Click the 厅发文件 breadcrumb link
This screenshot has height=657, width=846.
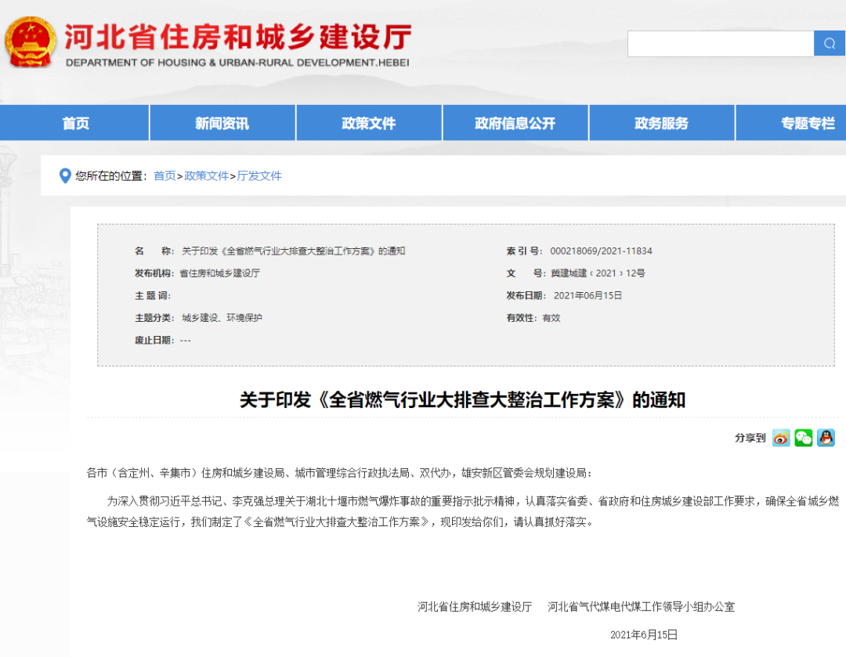[x=259, y=176]
